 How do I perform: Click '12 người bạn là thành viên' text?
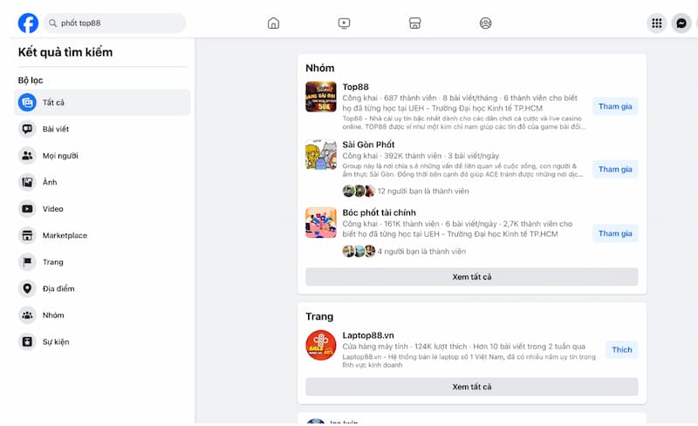click(x=423, y=191)
